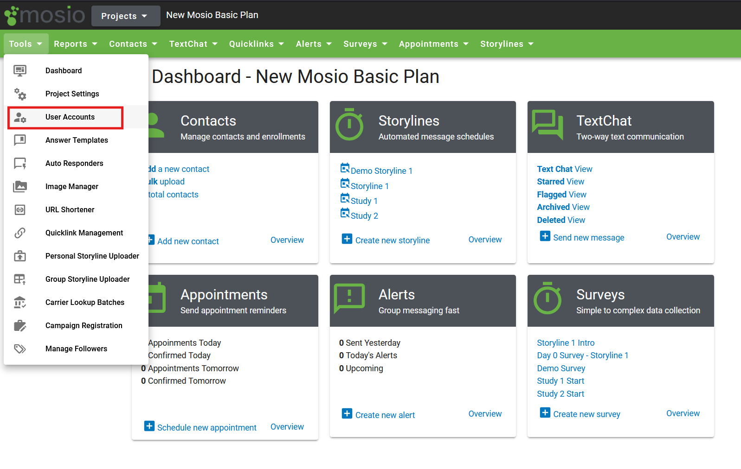
Task: Click the calendar icon next to Demo Storyline 1
Action: pos(345,168)
